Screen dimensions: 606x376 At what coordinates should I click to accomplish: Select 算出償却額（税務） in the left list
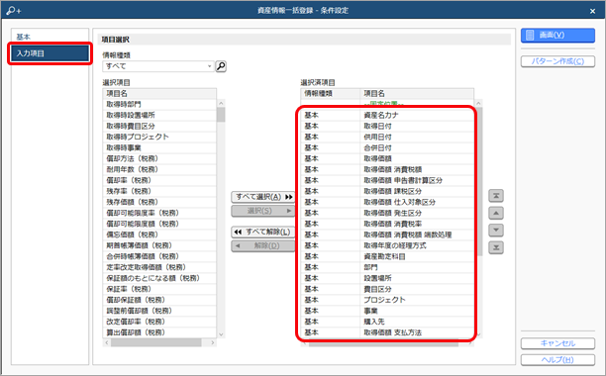point(159,332)
